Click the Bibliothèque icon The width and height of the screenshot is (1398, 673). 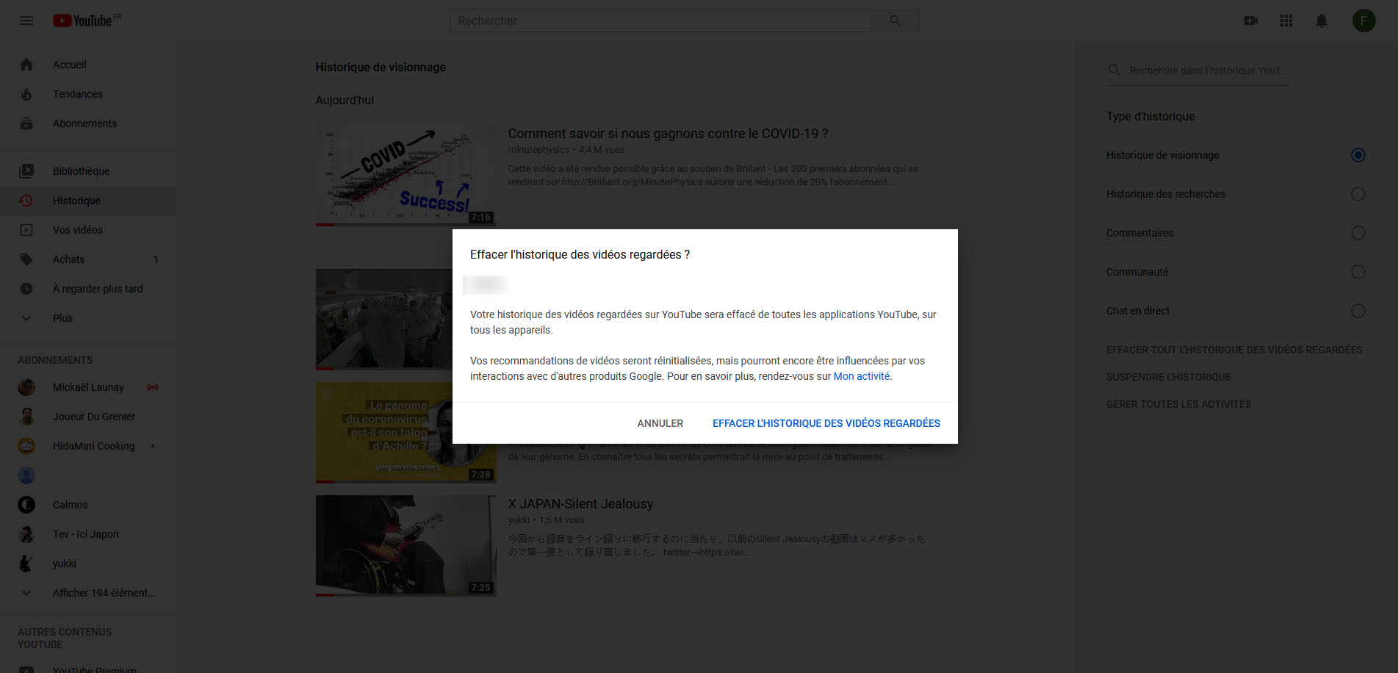pyautogui.click(x=26, y=171)
